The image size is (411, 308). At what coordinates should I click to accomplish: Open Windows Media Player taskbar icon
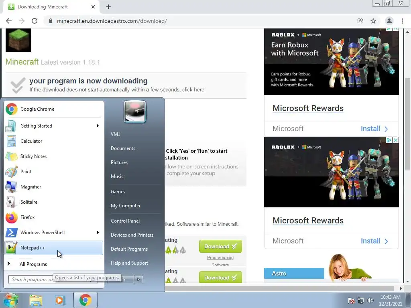(x=60, y=300)
